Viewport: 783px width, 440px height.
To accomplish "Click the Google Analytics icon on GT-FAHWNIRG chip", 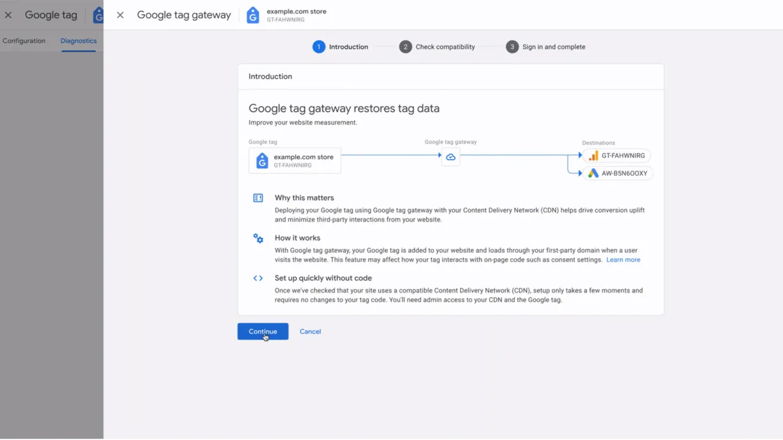I will coord(594,155).
